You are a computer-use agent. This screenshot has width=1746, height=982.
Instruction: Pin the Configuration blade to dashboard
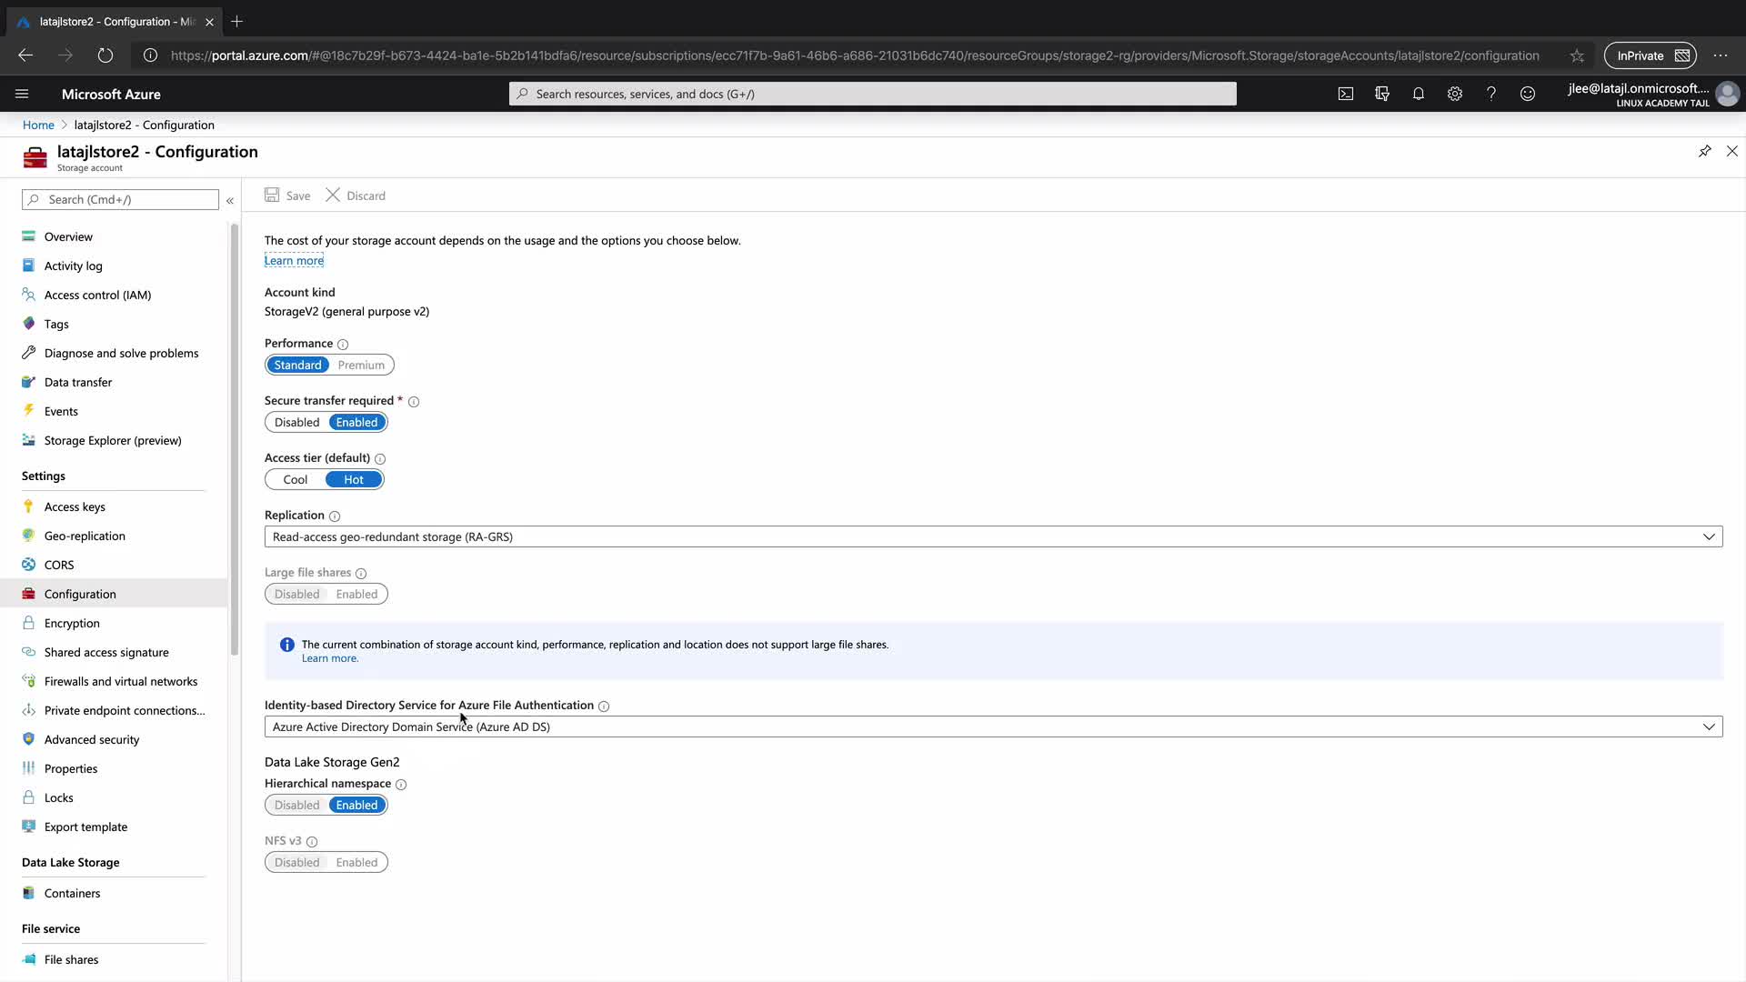1704,151
